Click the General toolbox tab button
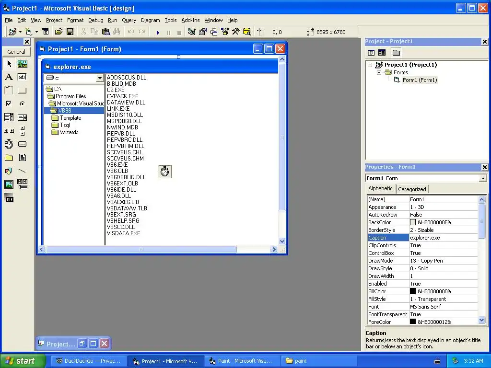 (16, 52)
